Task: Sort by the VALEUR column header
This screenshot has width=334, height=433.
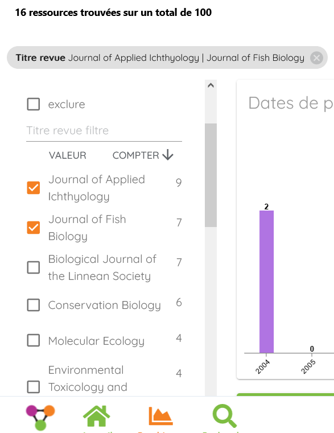Action: [68, 155]
